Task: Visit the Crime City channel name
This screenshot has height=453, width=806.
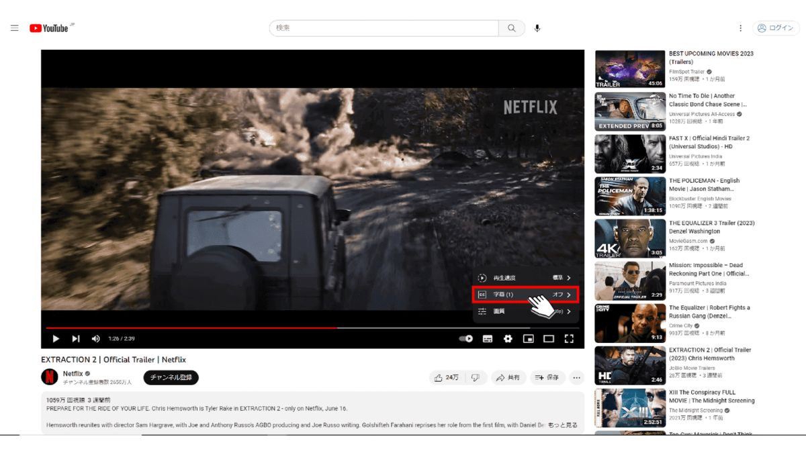Action: 679,325
